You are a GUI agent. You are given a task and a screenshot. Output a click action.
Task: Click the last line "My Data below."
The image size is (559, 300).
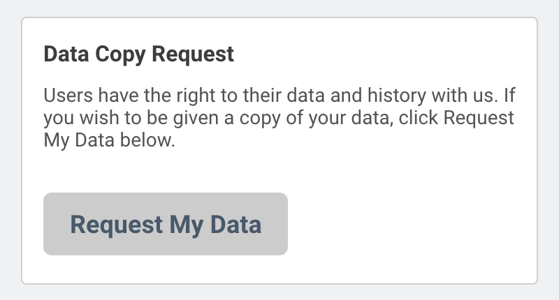[x=108, y=140]
